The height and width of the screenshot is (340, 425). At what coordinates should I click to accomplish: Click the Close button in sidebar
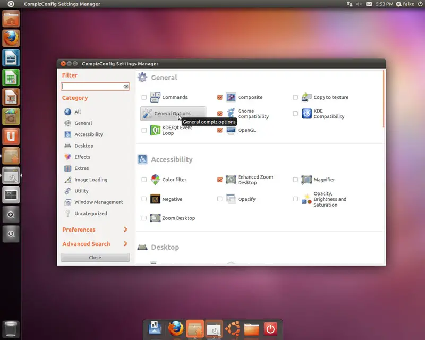(x=95, y=258)
